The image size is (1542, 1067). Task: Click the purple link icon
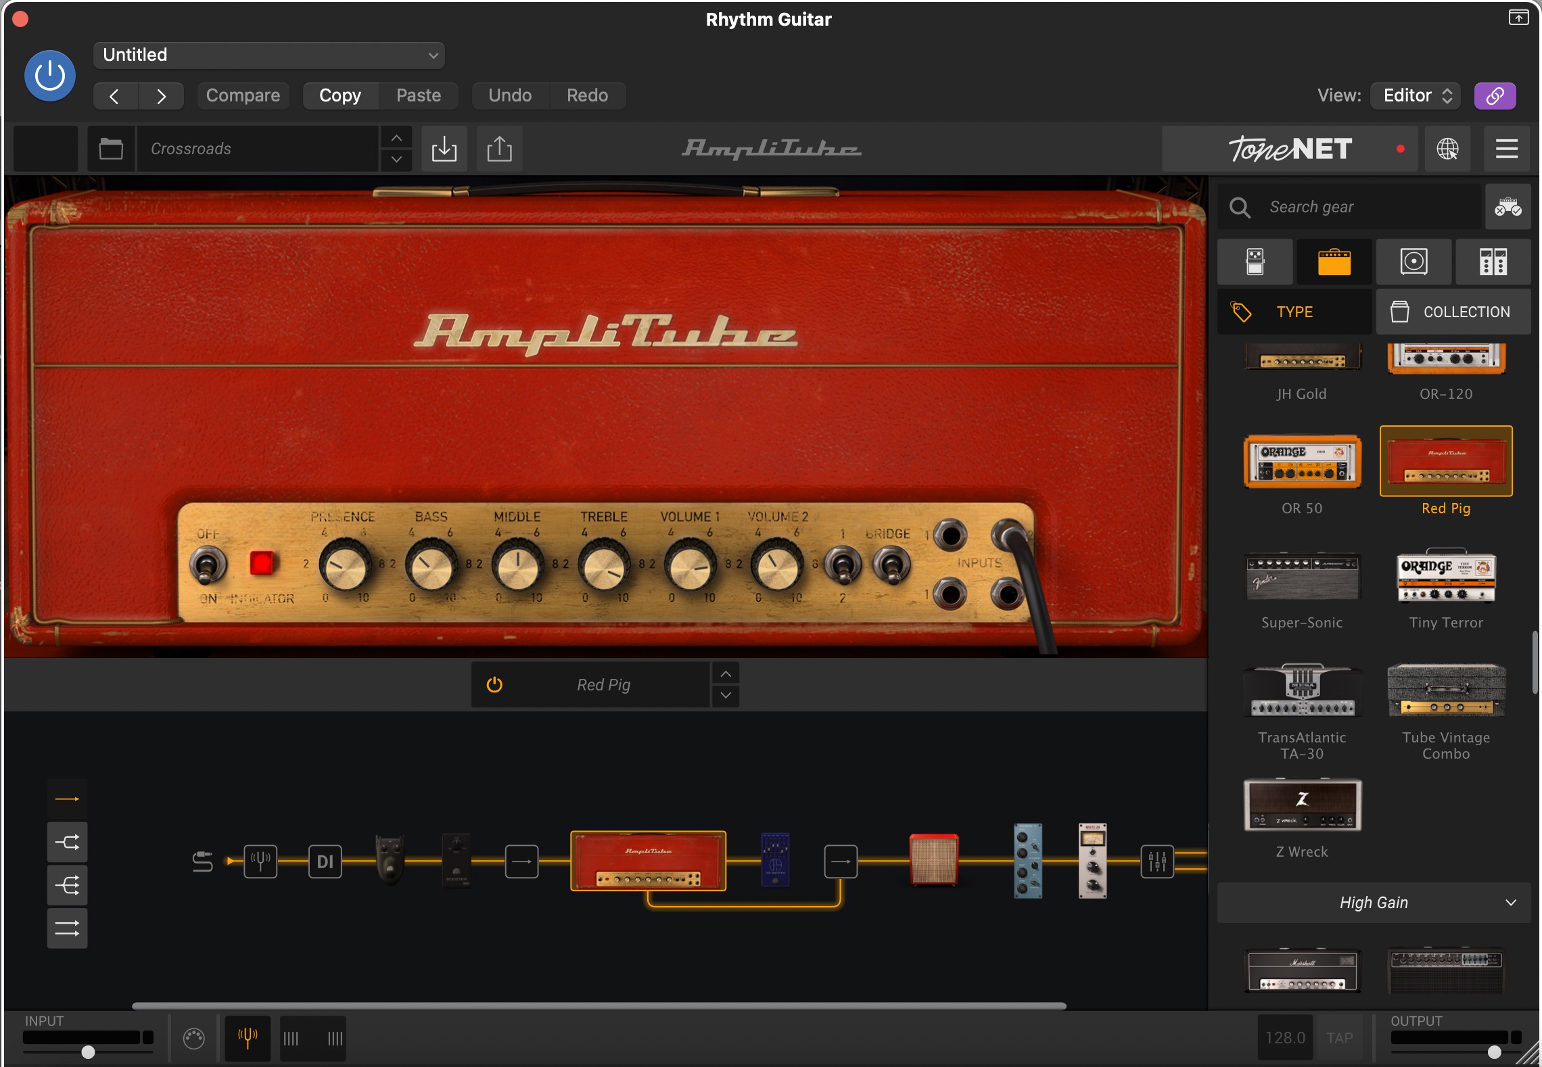(x=1495, y=95)
